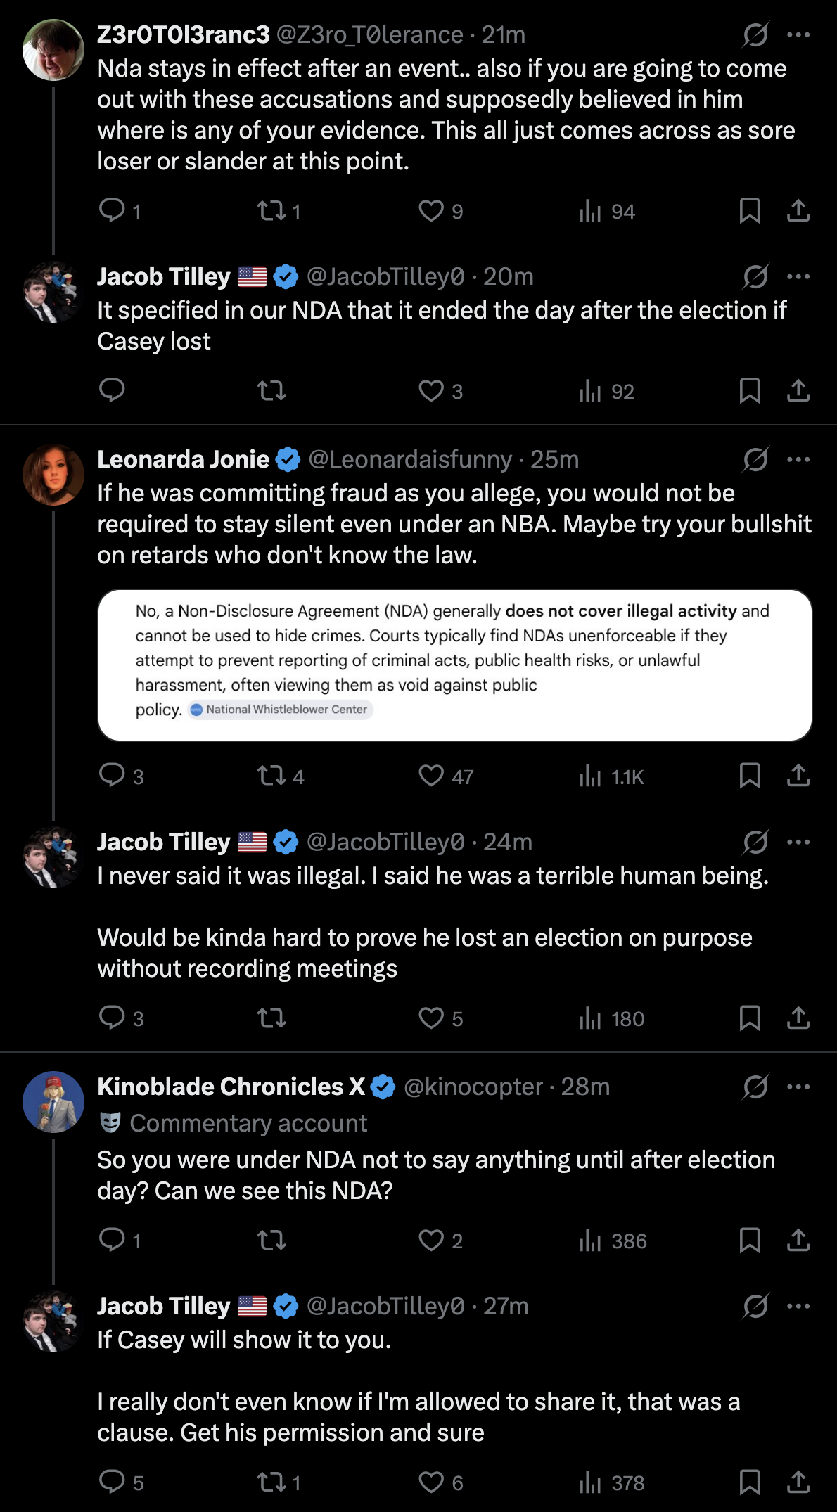Open more options on Kinoblade Chronicles tweet
Image resolution: width=837 pixels, height=1512 pixels.
tap(798, 1087)
